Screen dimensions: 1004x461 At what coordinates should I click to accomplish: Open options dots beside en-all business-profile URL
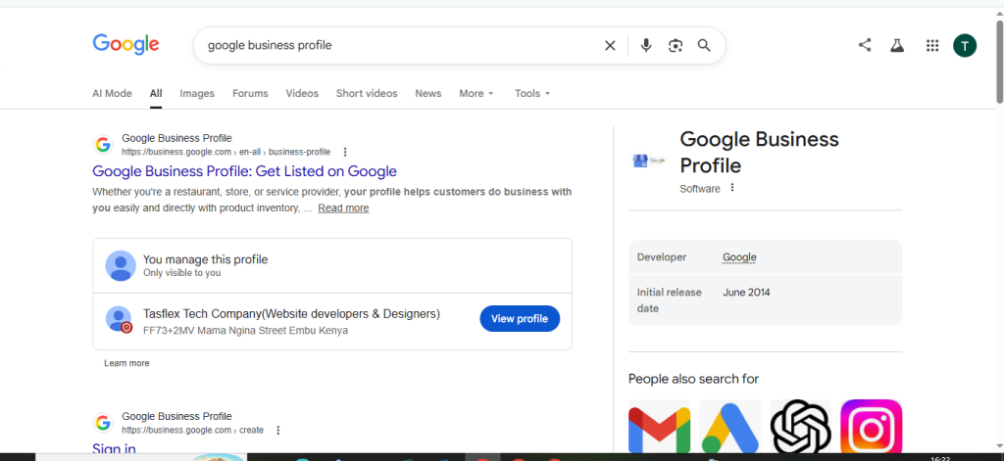pos(345,152)
